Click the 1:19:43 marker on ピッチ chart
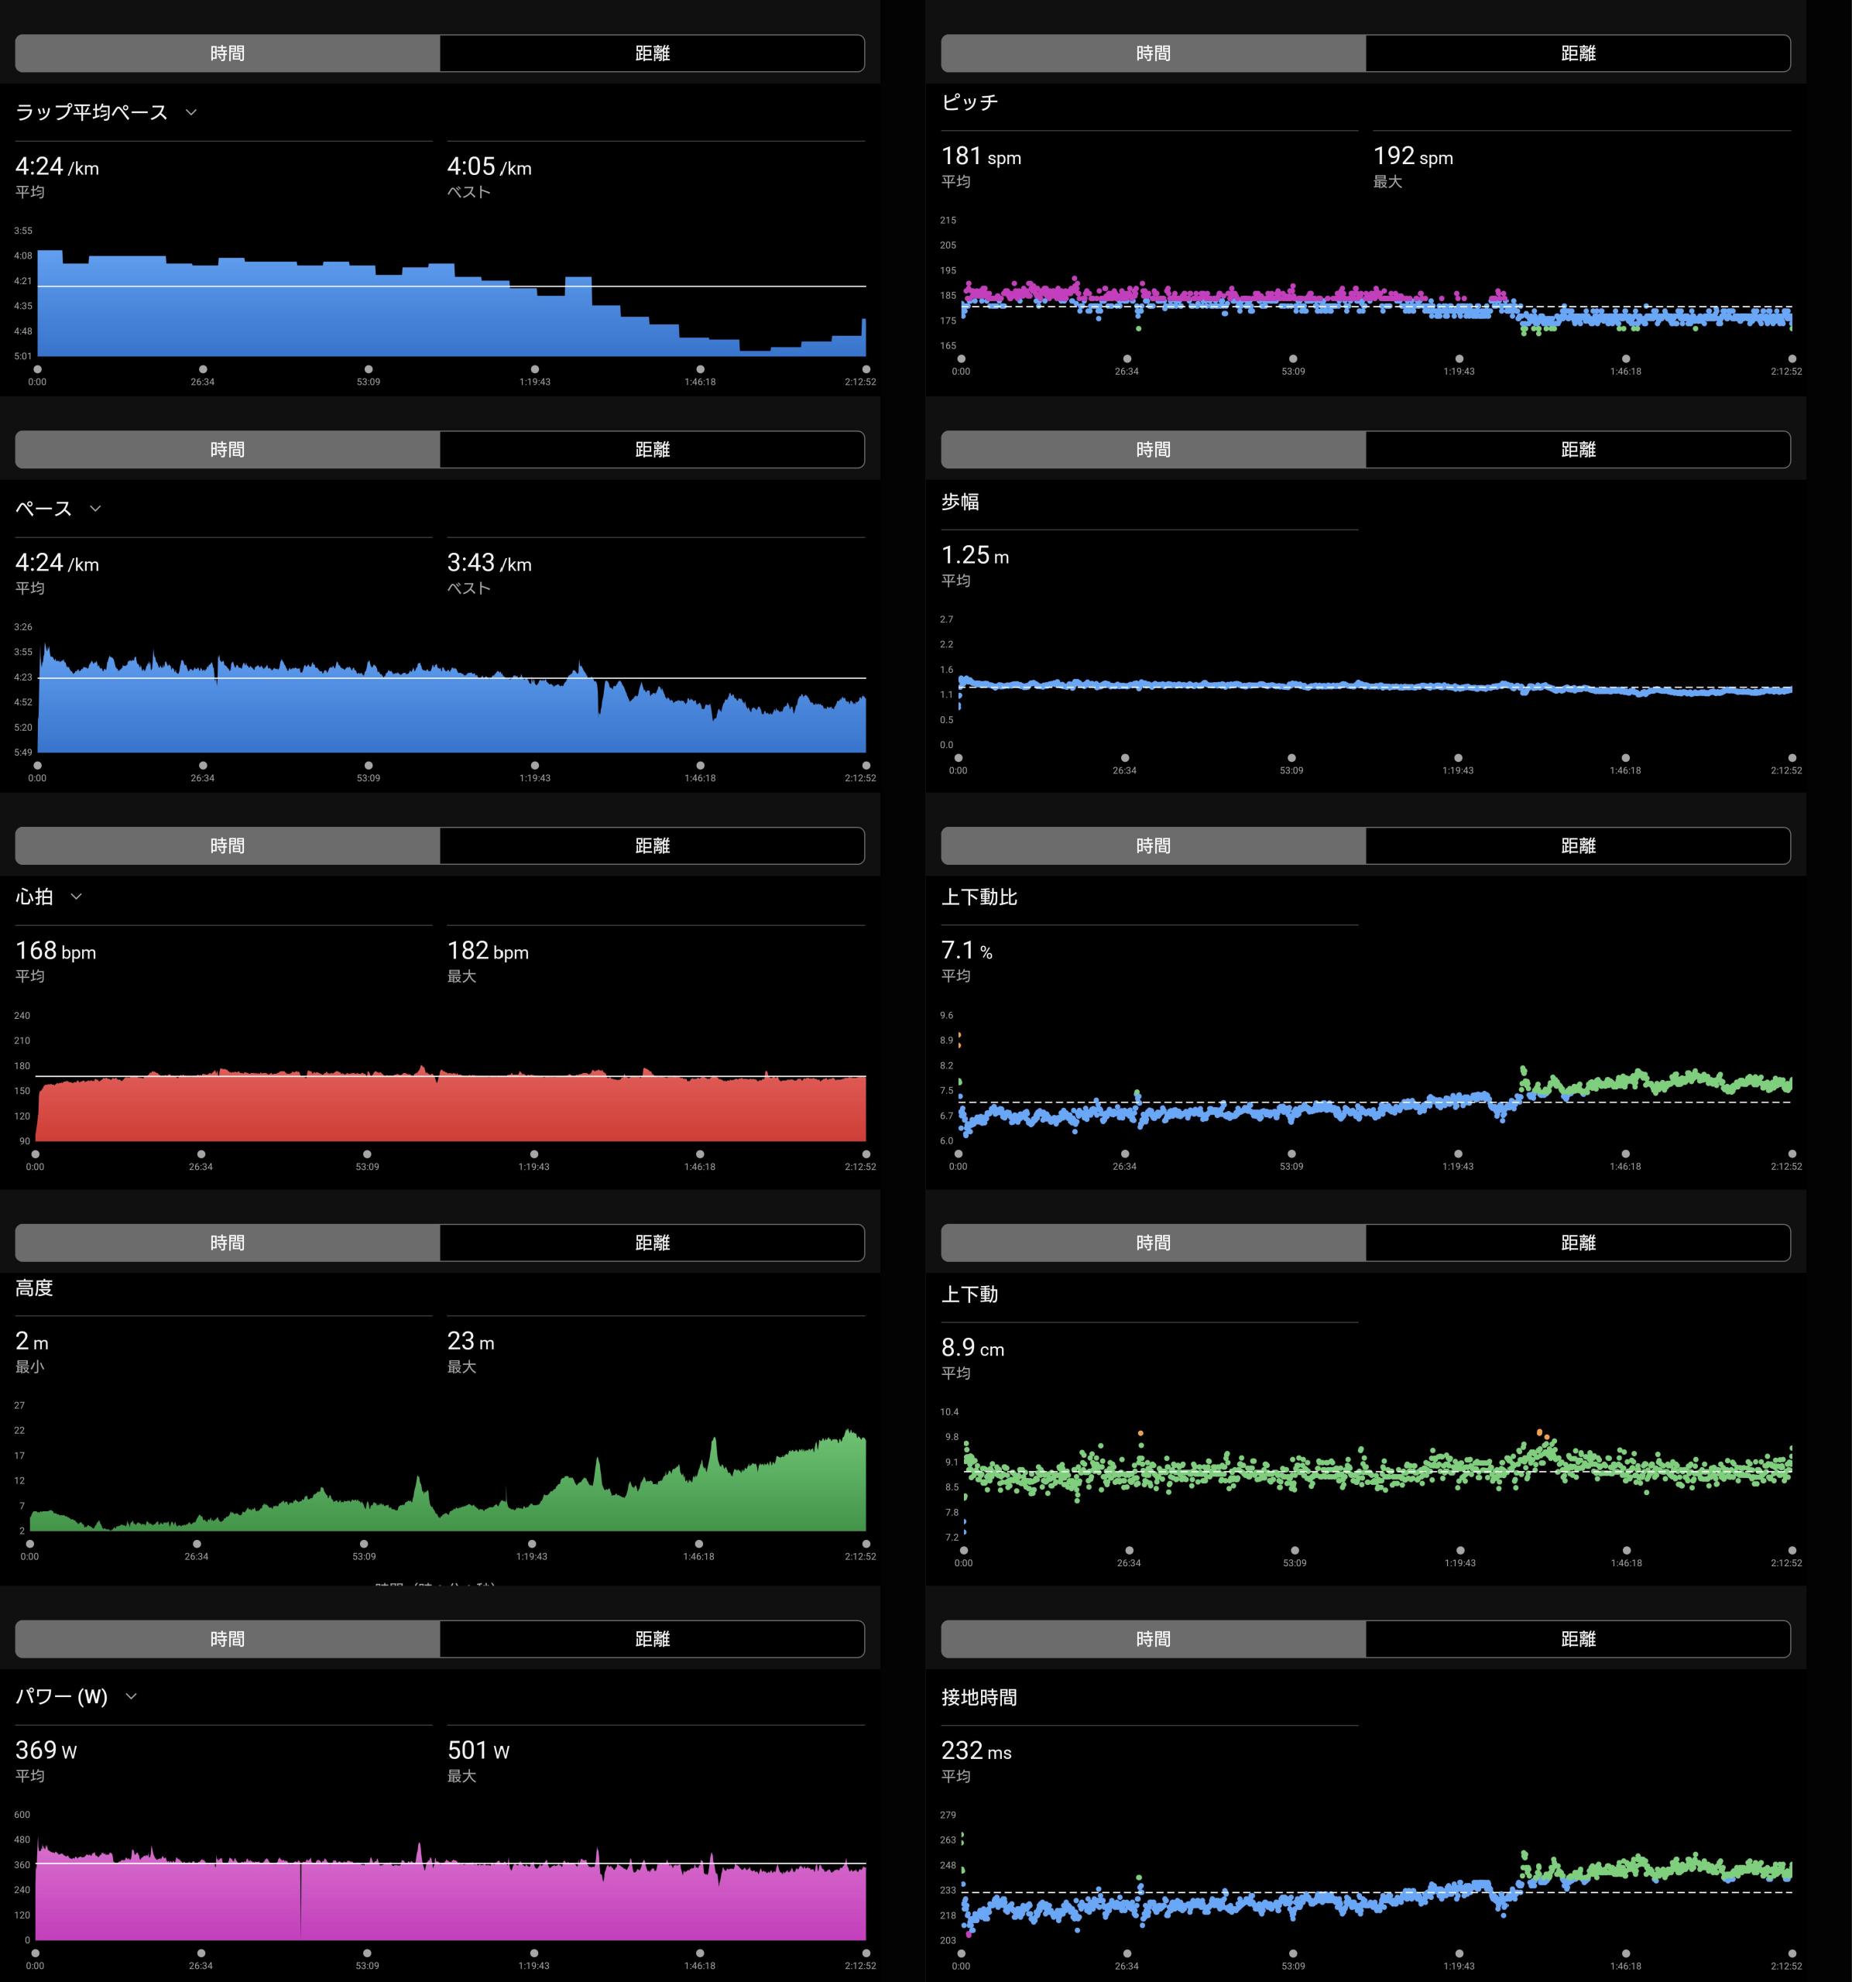1852x1982 pixels. 1459,359
